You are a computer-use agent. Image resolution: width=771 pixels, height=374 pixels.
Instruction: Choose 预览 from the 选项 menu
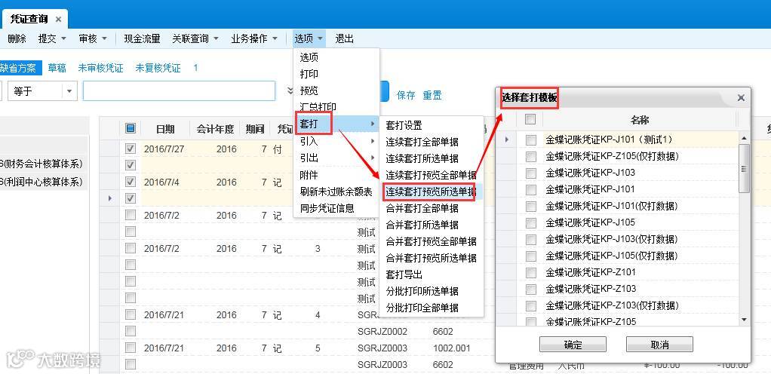click(x=309, y=91)
